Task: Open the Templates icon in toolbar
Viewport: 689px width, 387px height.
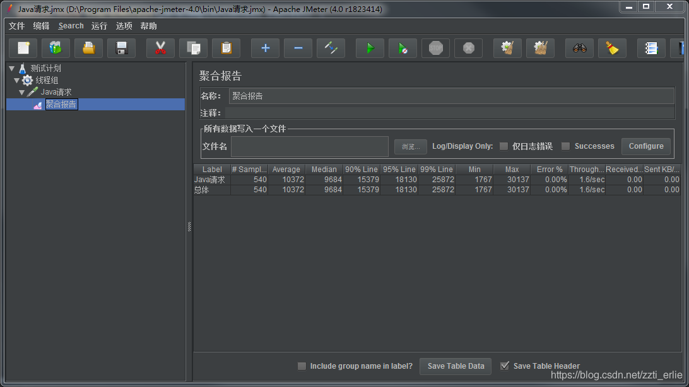Action: click(x=56, y=48)
